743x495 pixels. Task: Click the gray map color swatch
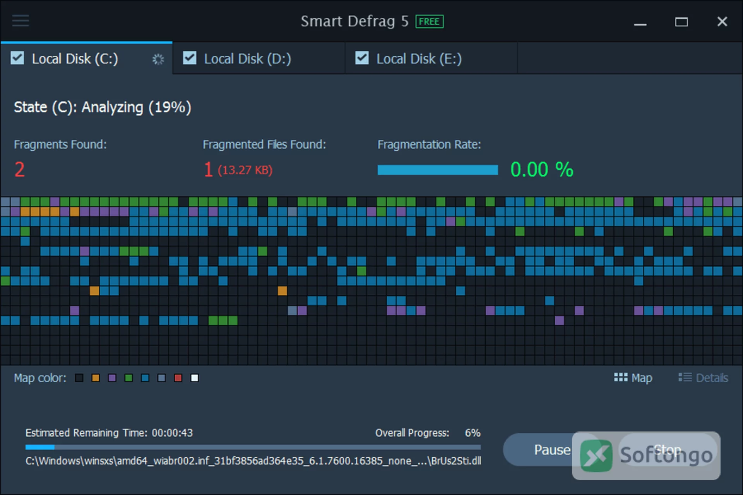(162, 378)
